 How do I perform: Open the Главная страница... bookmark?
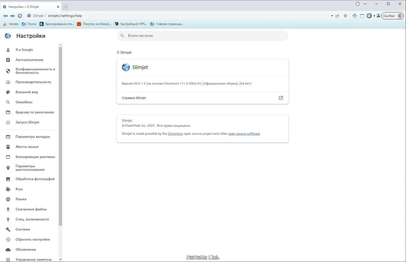tap(167, 24)
